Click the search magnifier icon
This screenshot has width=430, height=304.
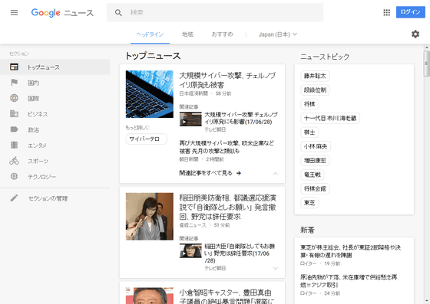tap(118, 12)
